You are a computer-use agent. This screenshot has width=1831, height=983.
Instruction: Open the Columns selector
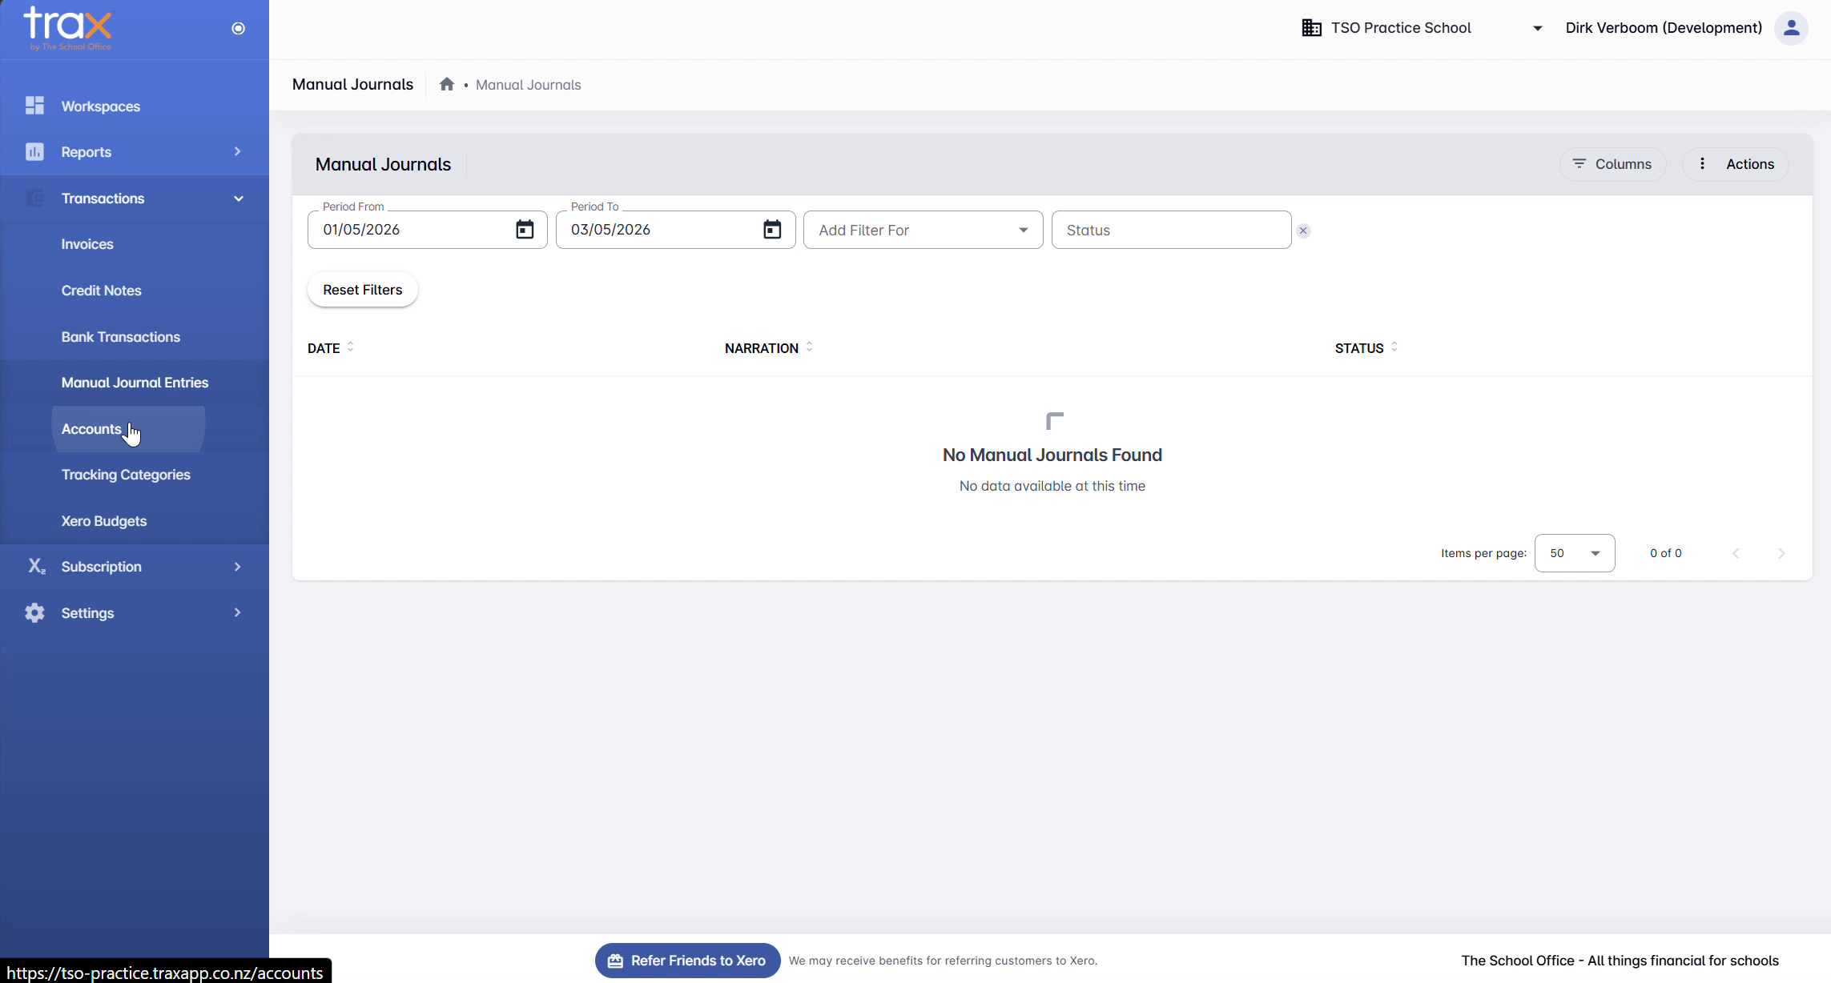(1612, 164)
